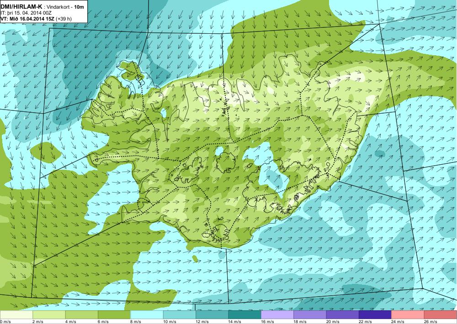This screenshot has width=457, height=324.
Task: Click the '14 m/s' legend label
Action: click(x=234, y=321)
